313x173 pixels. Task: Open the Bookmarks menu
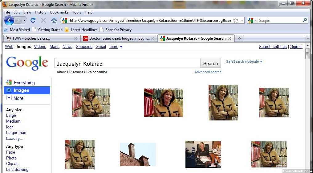[59, 12]
